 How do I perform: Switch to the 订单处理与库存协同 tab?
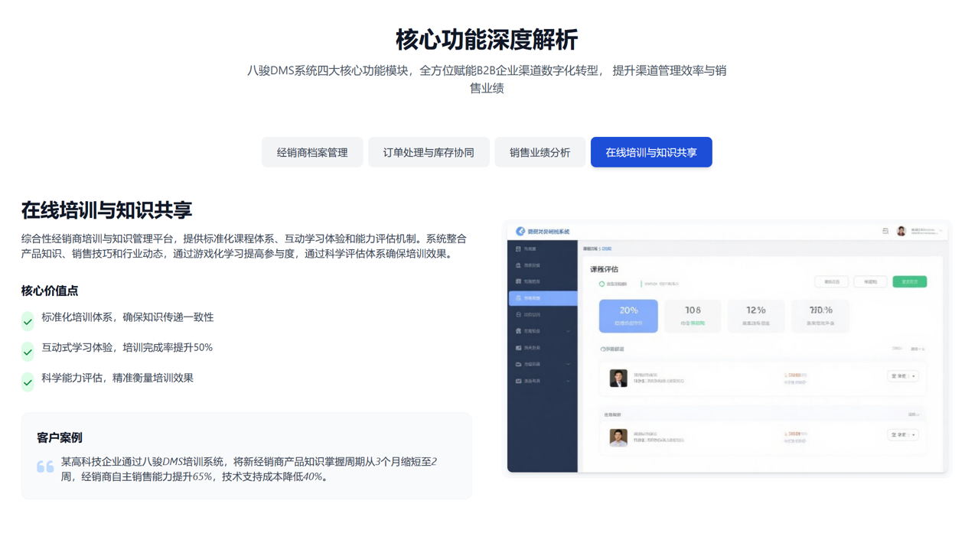(429, 152)
